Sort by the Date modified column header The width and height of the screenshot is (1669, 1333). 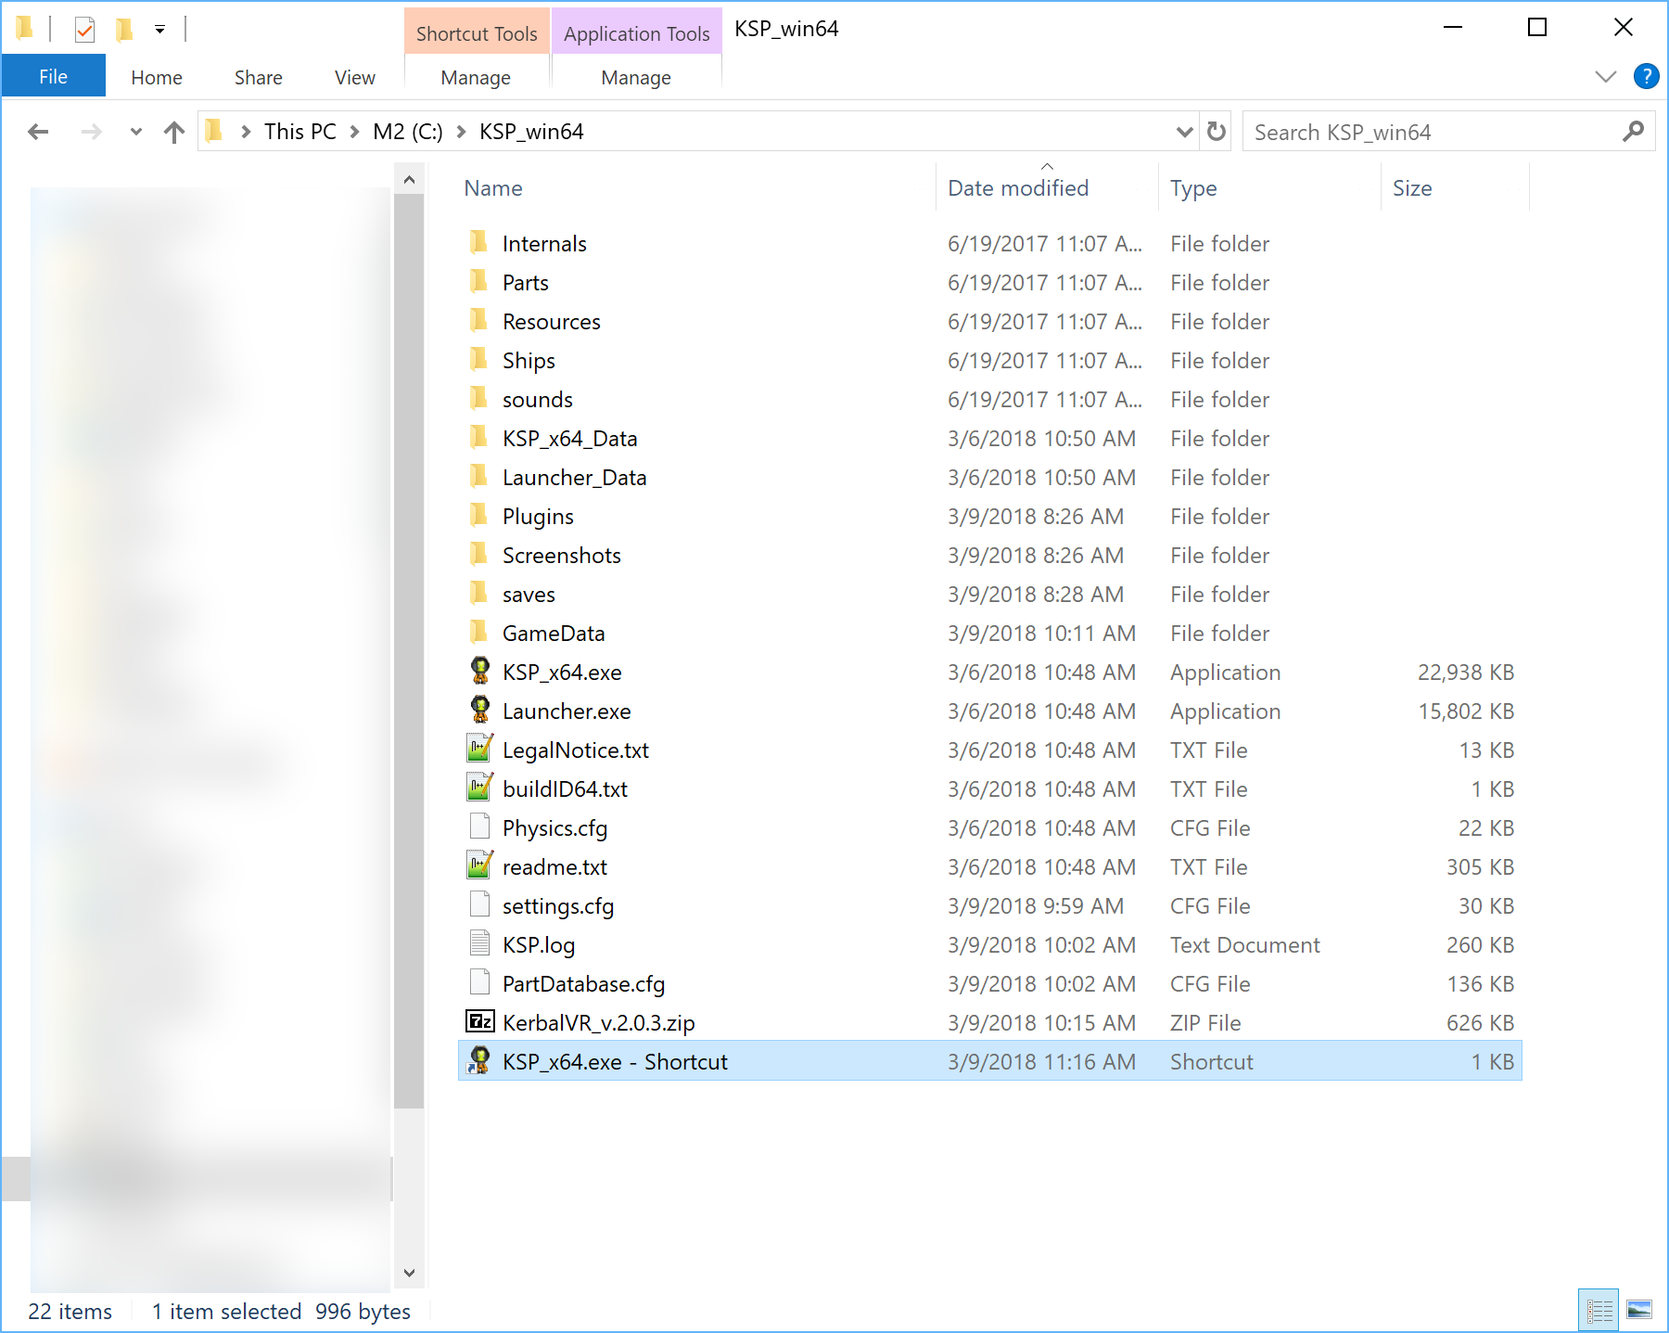click(1018, 188)
